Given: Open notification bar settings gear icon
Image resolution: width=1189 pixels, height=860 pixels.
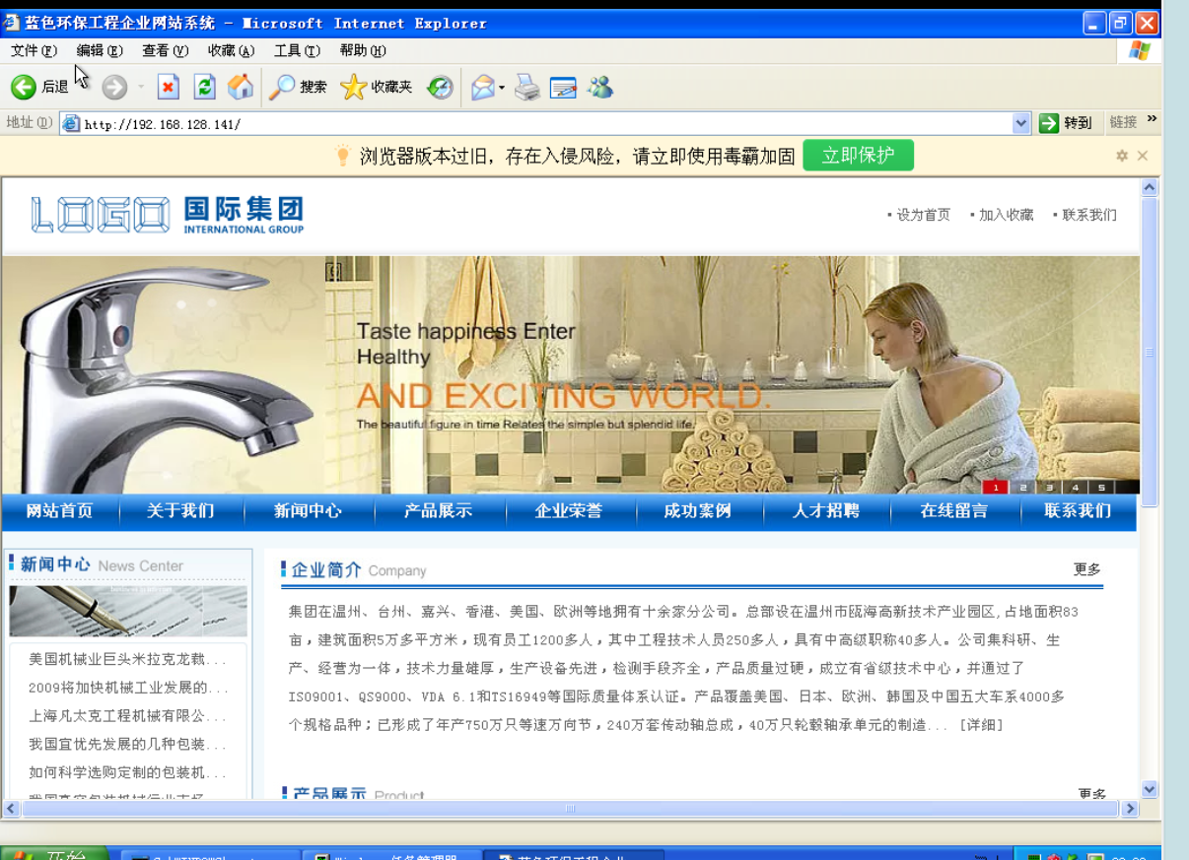Looking at the screenshot, I should tap(1122, 156).
